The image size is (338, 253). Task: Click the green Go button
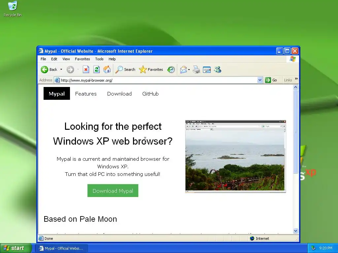click(271, 80)
